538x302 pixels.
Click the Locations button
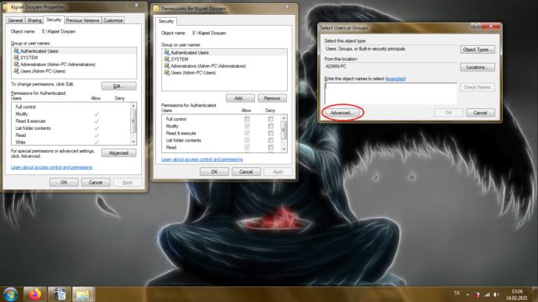[x=477, y=67]
